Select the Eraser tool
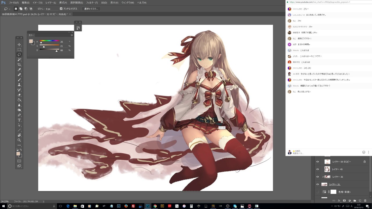 (x=19, y=95)
